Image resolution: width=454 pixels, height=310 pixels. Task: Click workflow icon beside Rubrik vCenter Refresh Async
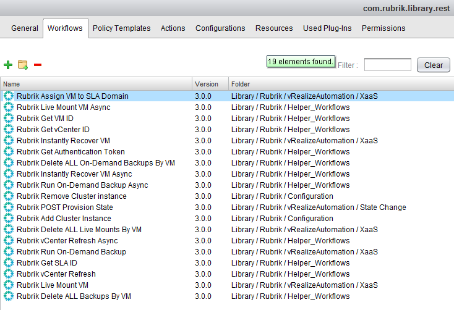coord(9,241)
